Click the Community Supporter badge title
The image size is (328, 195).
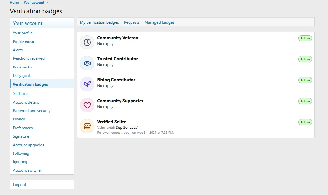[120, 101]
